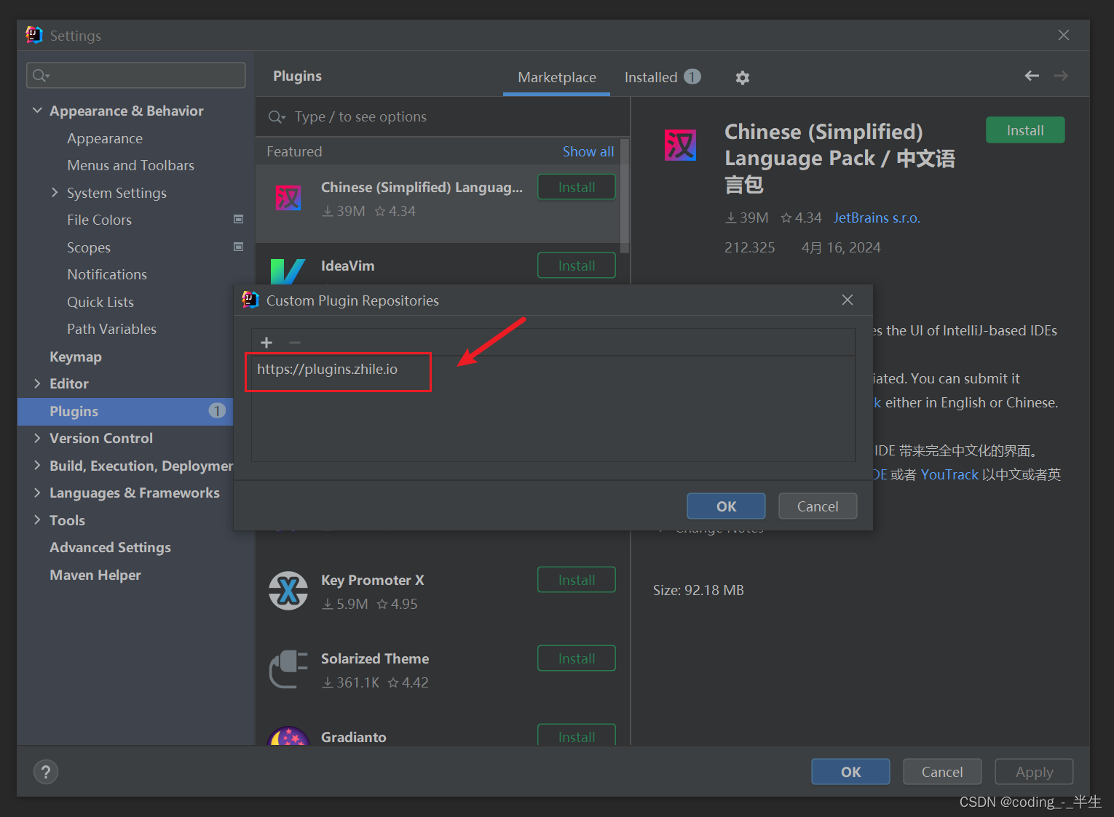Open Keymap settings

tap(76, 356)
